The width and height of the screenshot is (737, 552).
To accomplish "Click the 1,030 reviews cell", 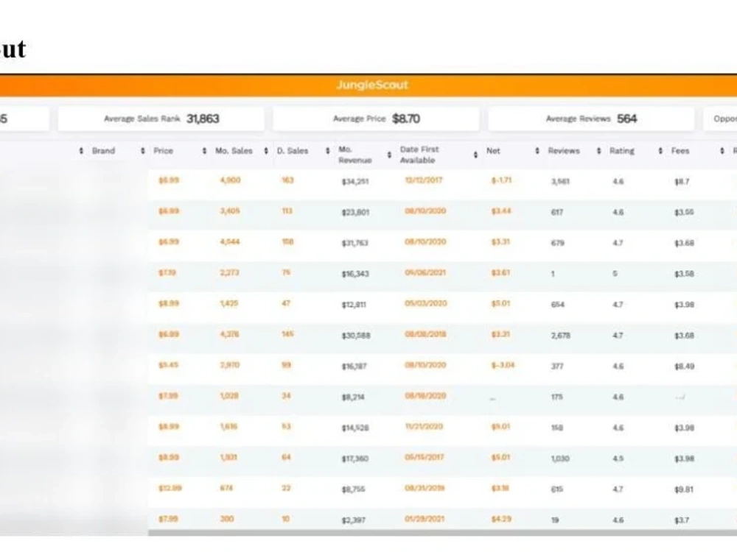I will (560, 459).
